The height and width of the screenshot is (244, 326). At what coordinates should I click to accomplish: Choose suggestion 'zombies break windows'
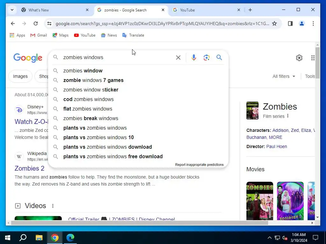click(138, 119)
